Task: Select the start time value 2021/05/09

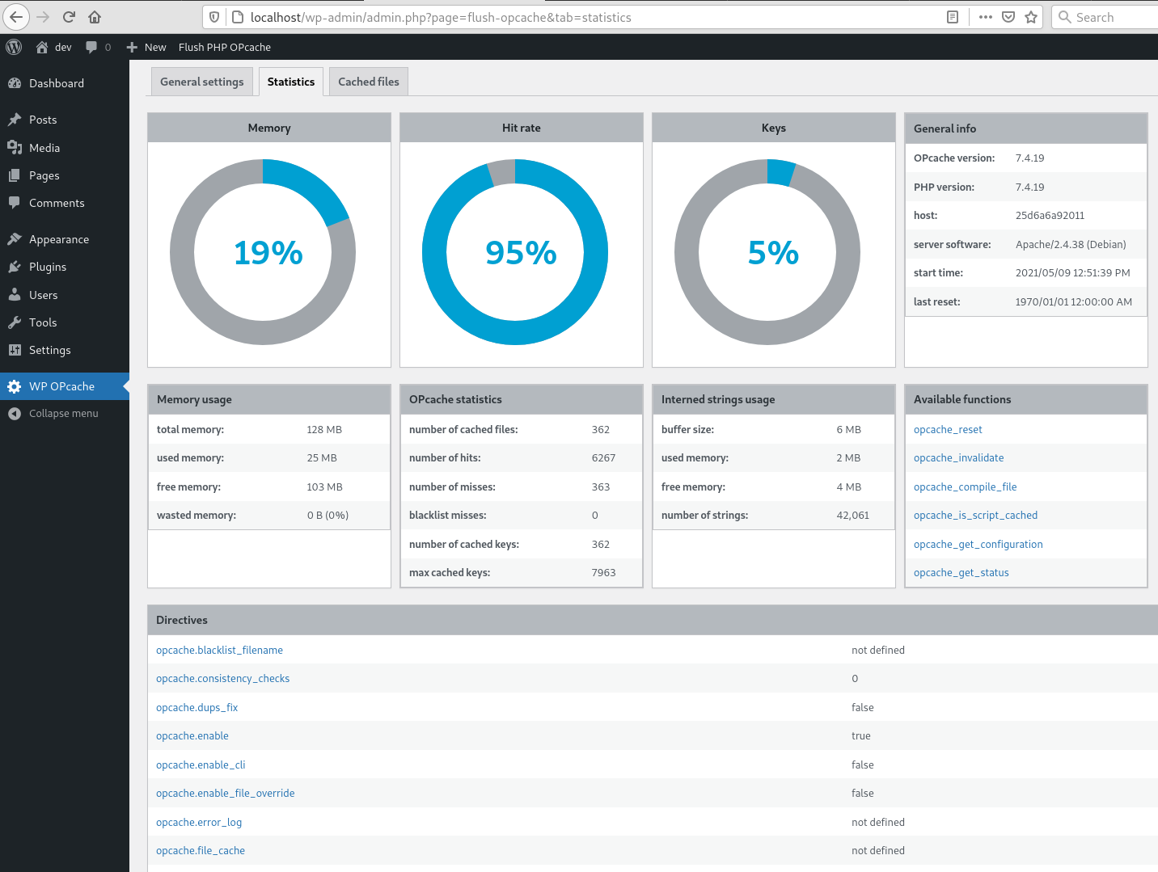Action: 1072,272
